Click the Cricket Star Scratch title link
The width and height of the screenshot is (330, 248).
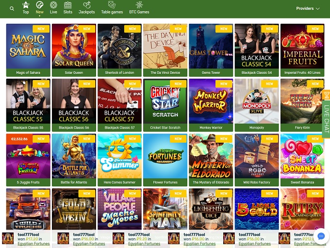click(x=165, y=128)
